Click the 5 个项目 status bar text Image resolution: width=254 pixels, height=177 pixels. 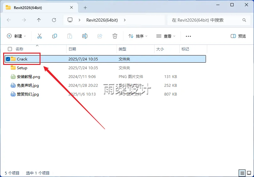pos(12,173)
